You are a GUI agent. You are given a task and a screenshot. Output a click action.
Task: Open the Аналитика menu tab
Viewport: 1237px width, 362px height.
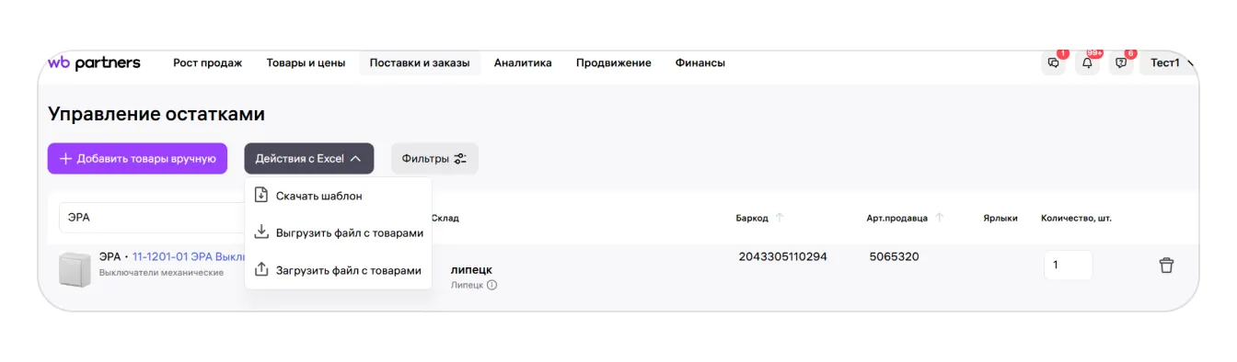tap(523, 62)
